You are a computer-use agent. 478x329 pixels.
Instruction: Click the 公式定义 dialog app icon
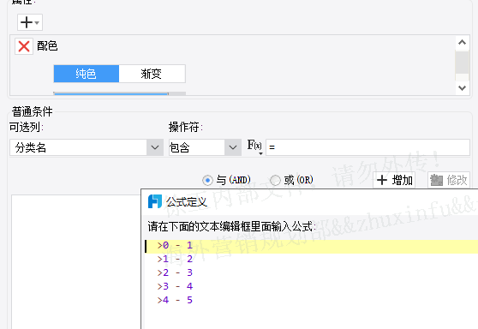tap(155, 201)
